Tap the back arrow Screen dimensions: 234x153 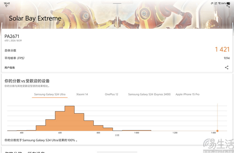click(x=7, y=6)
